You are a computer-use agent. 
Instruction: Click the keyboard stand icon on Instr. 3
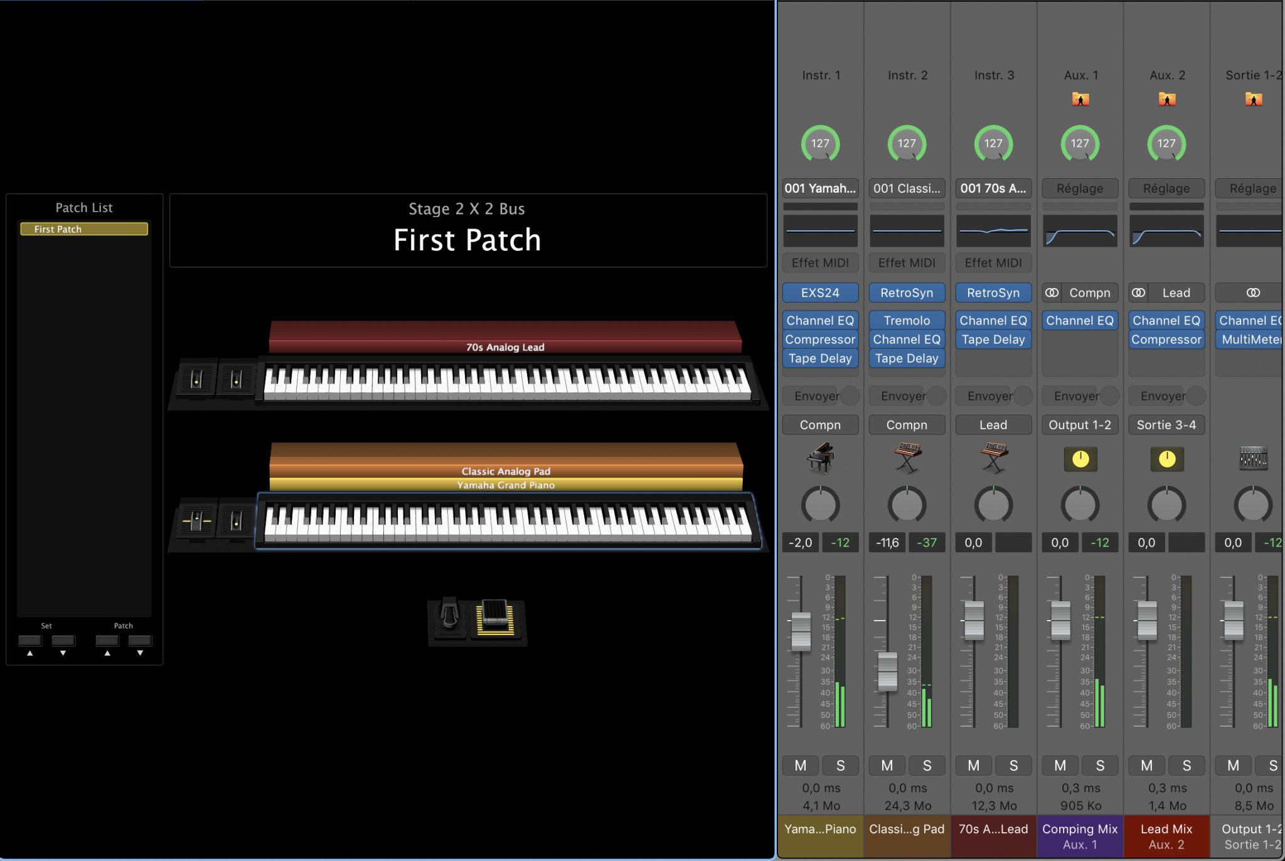(993, 459)
